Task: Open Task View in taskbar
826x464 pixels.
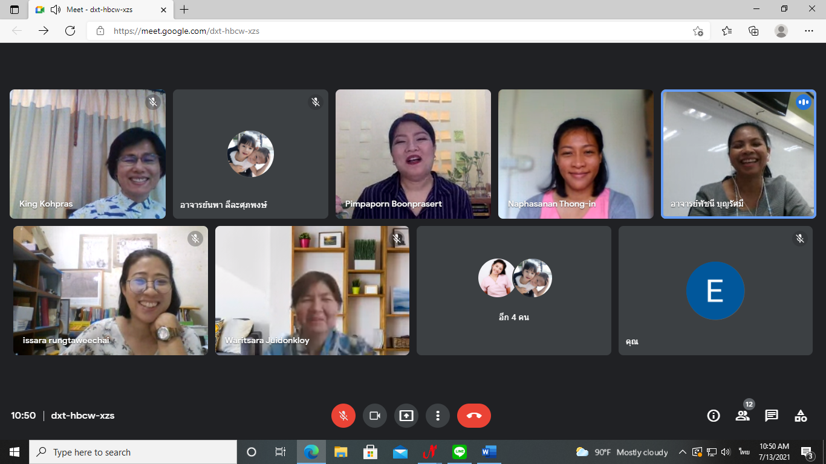Action: [281, 452]
